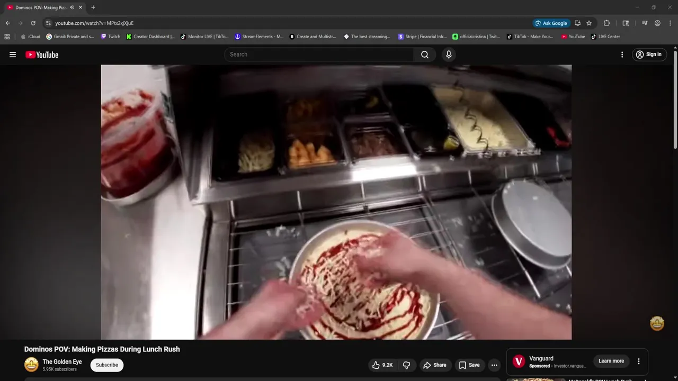The height and width of the screenshot is (381, 678).
Task: Select the Dominos POV tab
Action: [x=40, y=7]
